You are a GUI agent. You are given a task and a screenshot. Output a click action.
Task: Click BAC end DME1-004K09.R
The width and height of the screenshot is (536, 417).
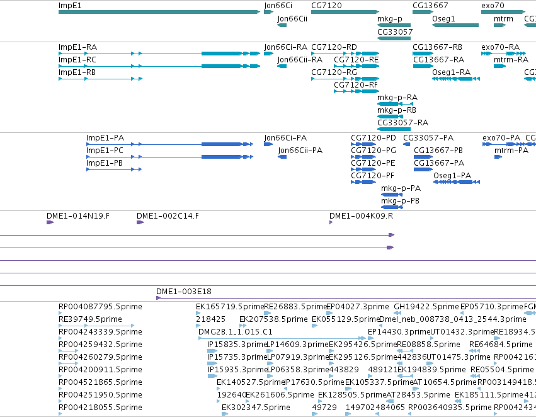point(331,222)
